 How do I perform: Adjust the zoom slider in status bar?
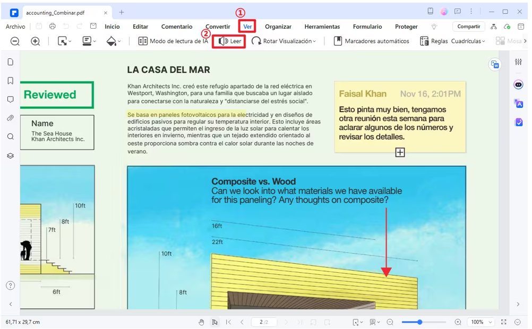click(419, 322)
